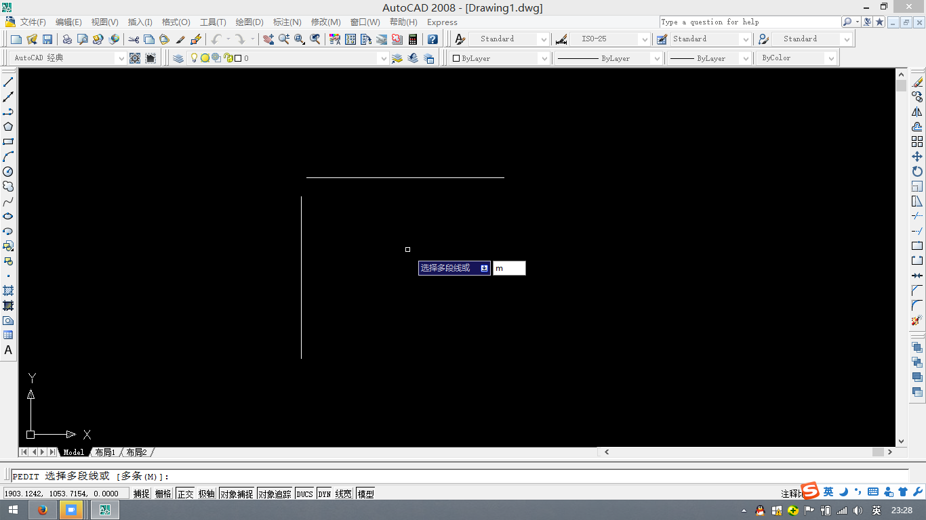Viewport: 926px width, 520px height.
Task: Select the Explode tool
Action: point(917,320)
